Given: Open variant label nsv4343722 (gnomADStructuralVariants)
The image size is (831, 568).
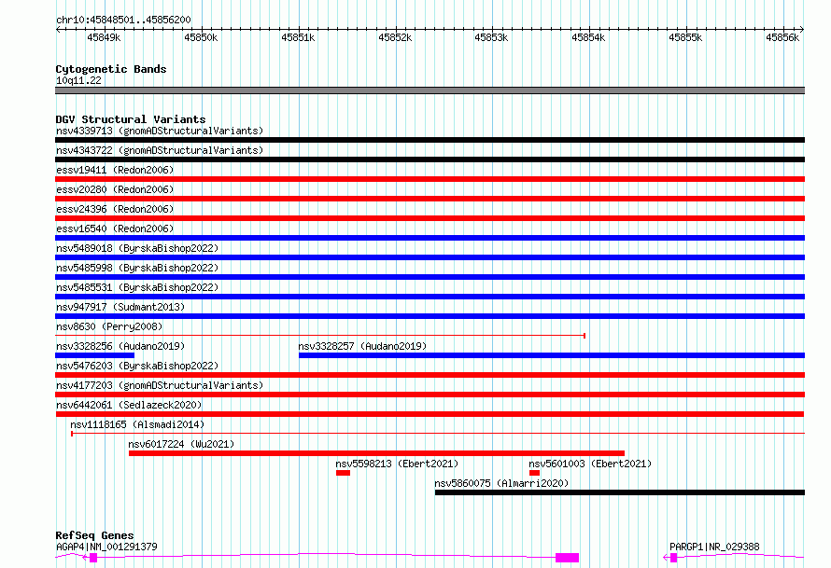Looking at the screenshot, I should [160, 150].
